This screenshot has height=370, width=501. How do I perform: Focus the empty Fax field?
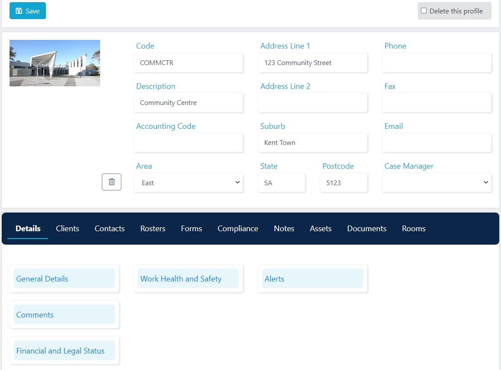(436, 103)
